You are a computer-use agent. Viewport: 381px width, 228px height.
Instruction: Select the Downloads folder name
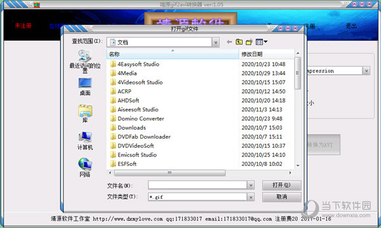131,128
